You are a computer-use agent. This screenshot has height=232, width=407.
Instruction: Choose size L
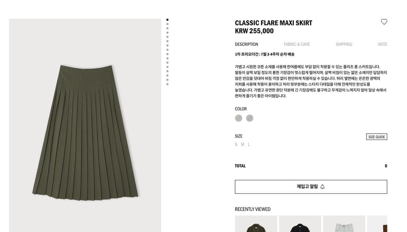tap(249, 145)
